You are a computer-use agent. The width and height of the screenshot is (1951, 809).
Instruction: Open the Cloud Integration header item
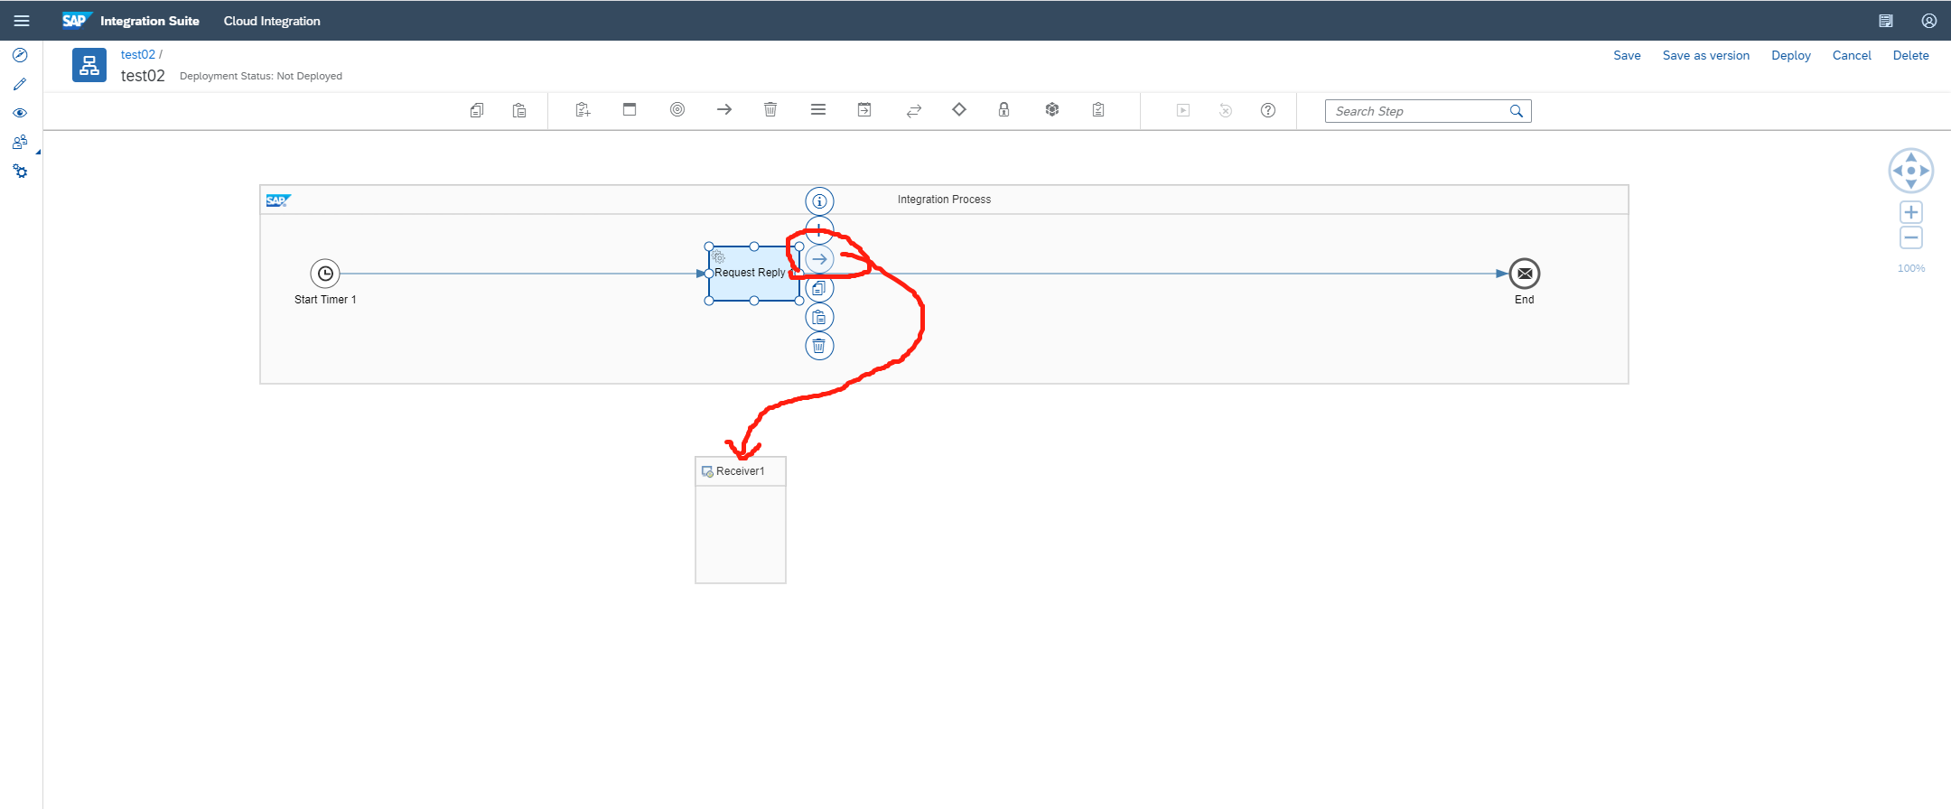point(272,21)
